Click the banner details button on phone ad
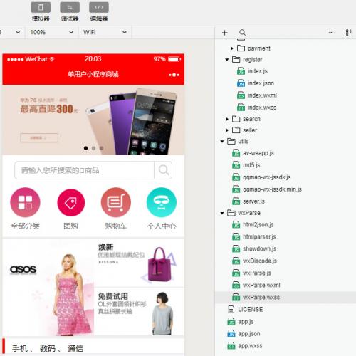The height and width of the screenshot is (356, 356). [x=39, y=138]
